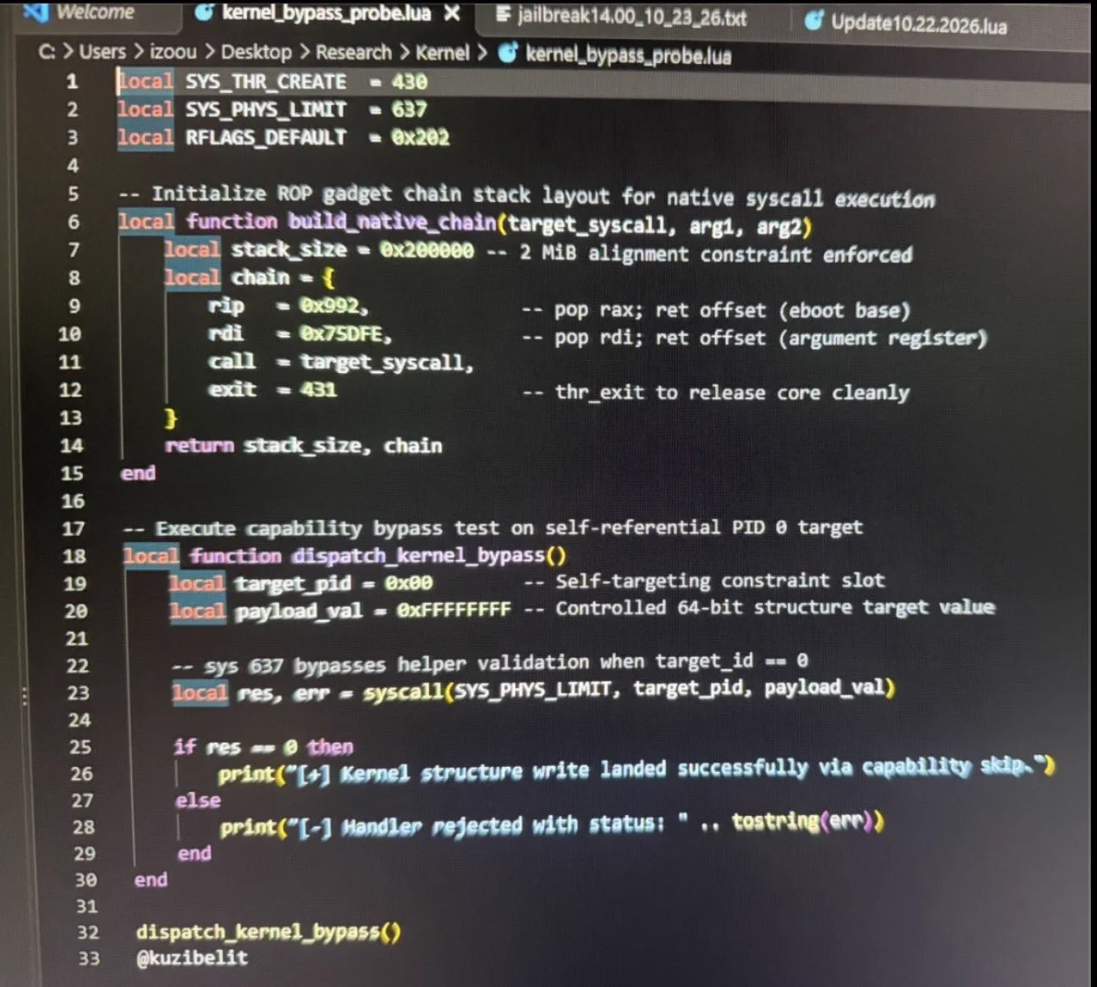The image size is (1097, 987).
Task: Click izoou in the breadcrumb path
Action: point(173,52)
